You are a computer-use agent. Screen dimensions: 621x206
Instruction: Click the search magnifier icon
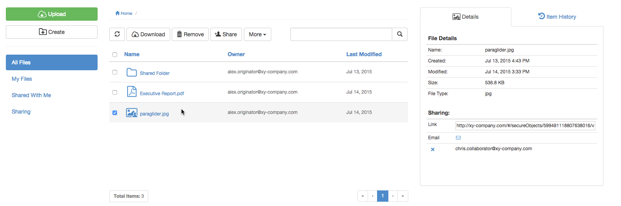point(400,34)
